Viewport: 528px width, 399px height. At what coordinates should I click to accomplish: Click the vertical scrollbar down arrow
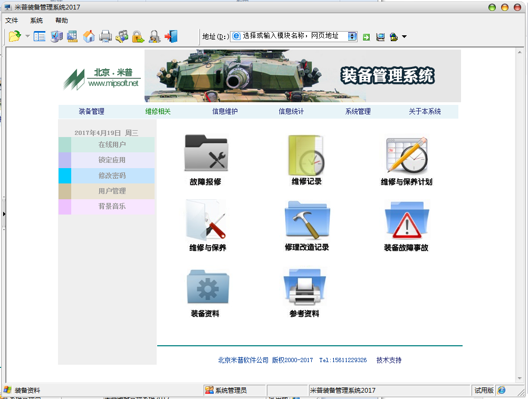coord(520,378)
